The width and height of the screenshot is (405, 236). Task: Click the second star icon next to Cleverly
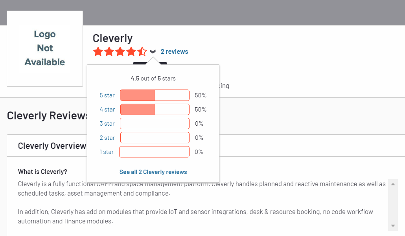109,51
